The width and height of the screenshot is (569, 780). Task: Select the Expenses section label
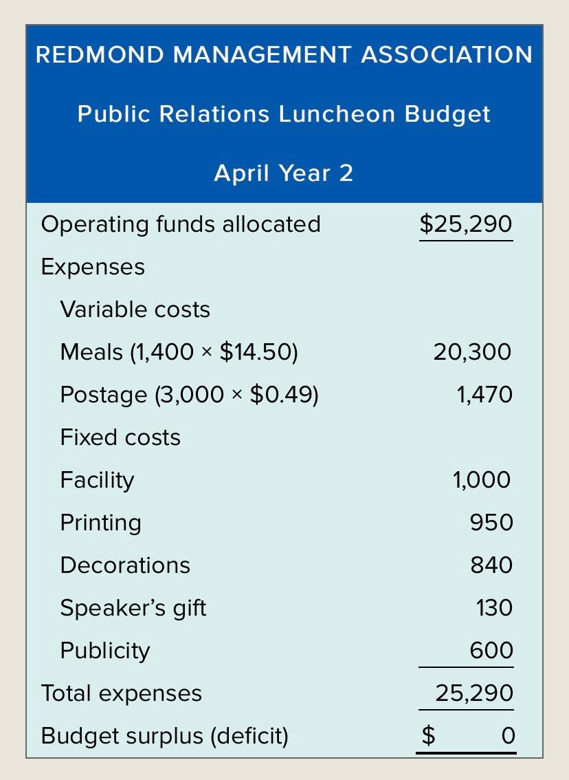point(93,267)
